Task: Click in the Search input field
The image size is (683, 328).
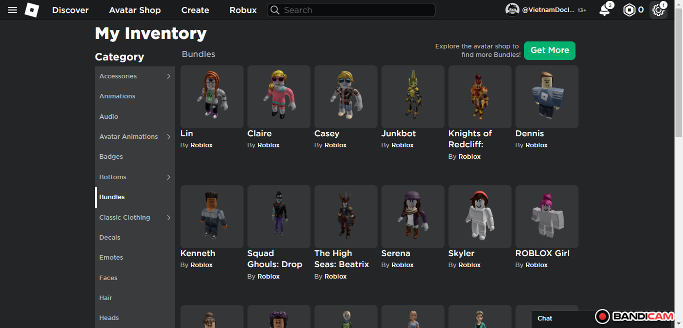Action: [x=355, y=10]
